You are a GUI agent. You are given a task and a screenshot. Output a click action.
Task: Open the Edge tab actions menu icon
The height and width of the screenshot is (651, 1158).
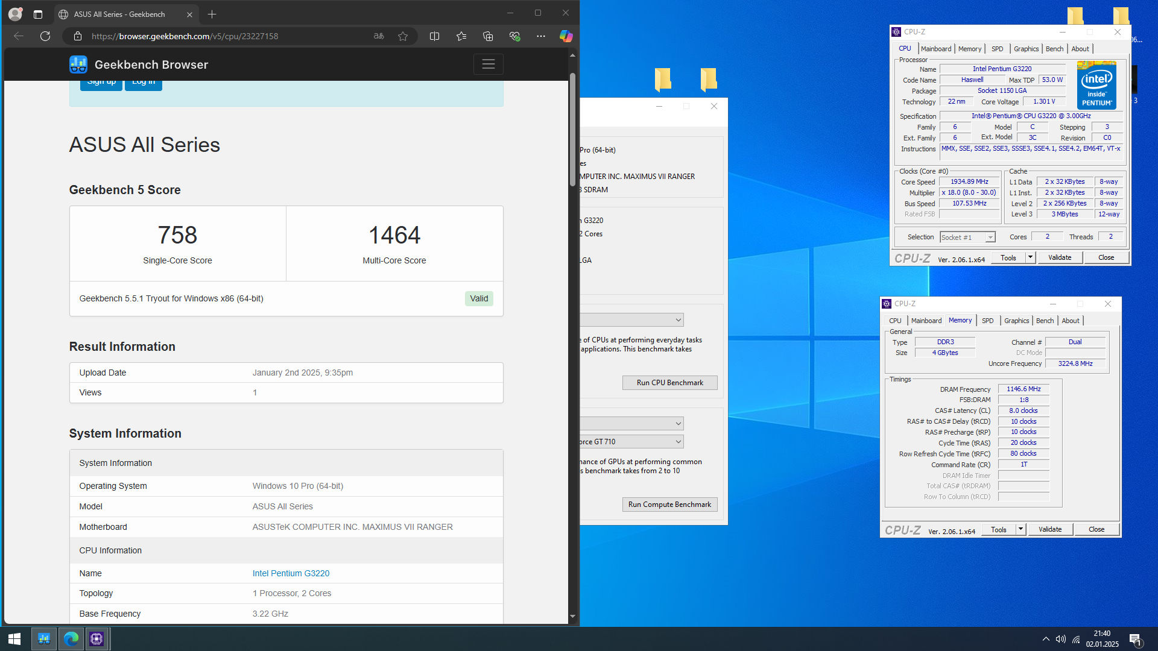coord(38,14)
